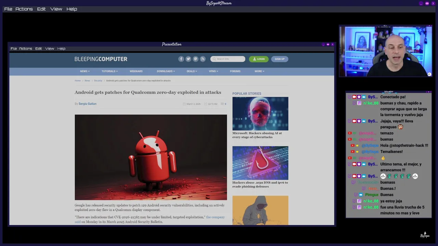Open View menu in BySepa@Stream window
Screen dimensions: 438x246
(56, 9)
